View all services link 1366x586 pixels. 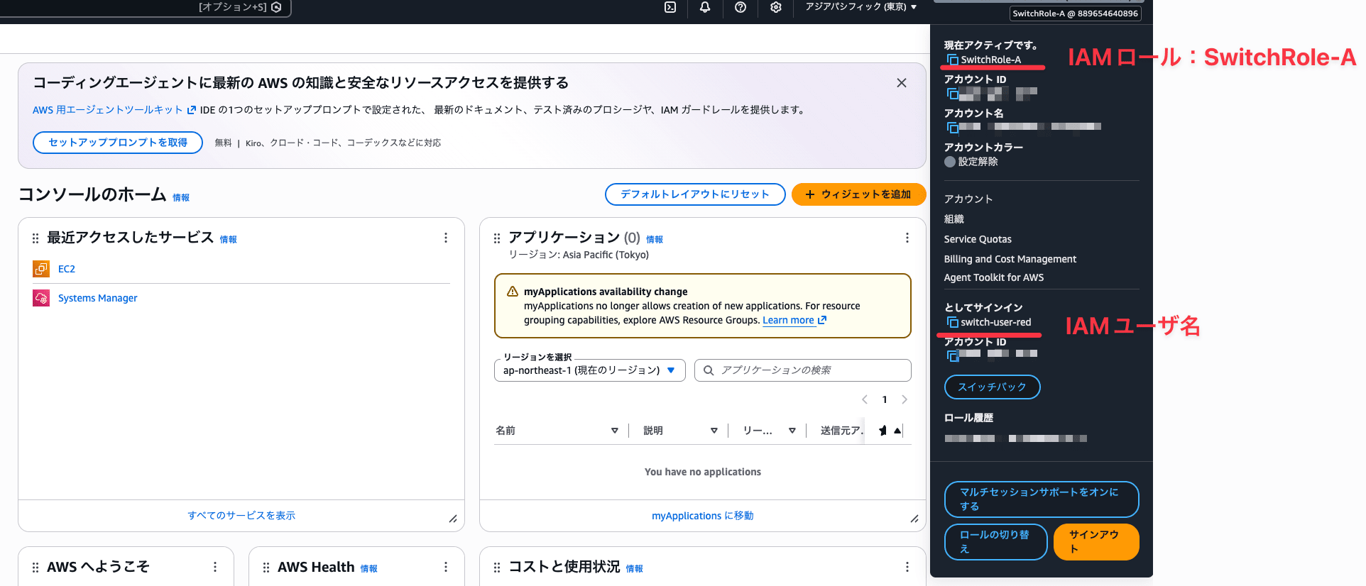click(x=241, y=516)
